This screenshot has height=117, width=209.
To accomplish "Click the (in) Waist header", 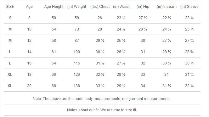I will click(121, 7).
